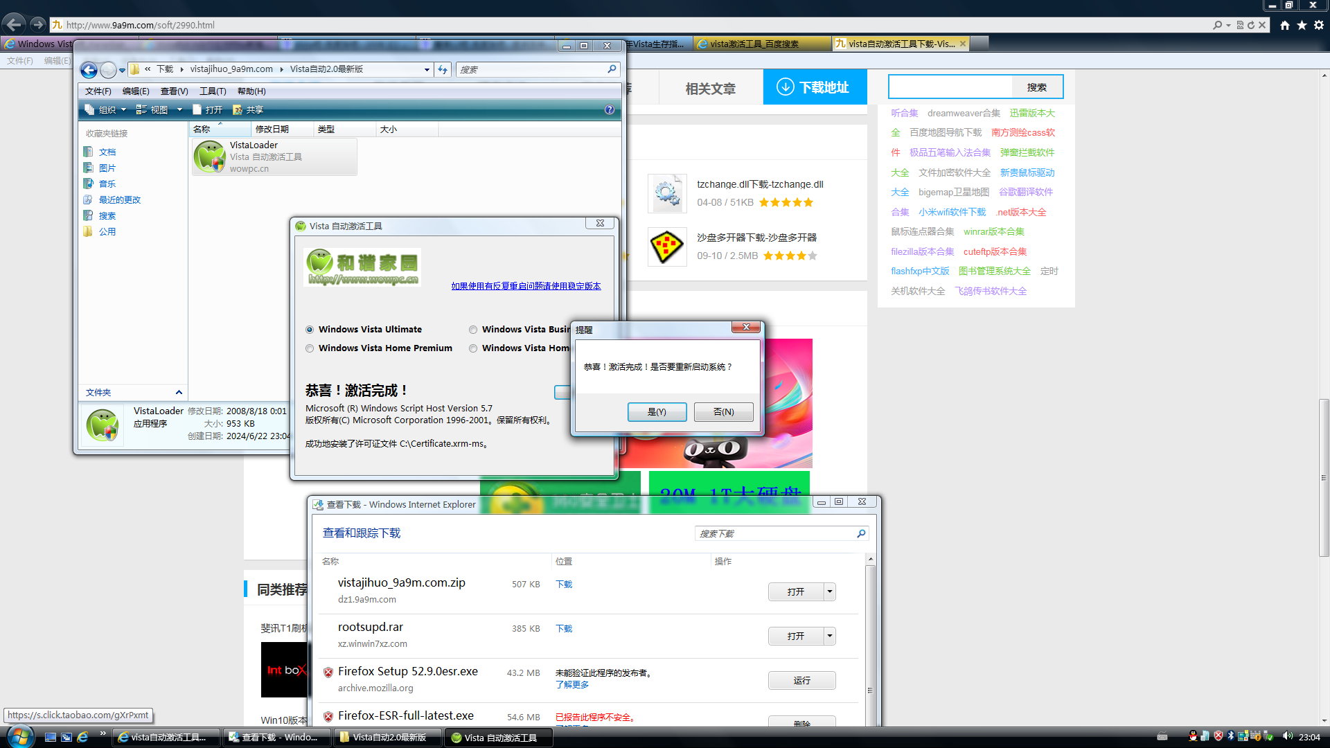Viewport: 1330px width, 748px height.
Task: Click refresh icon in browser address bar
Action: coord(1251,25)
